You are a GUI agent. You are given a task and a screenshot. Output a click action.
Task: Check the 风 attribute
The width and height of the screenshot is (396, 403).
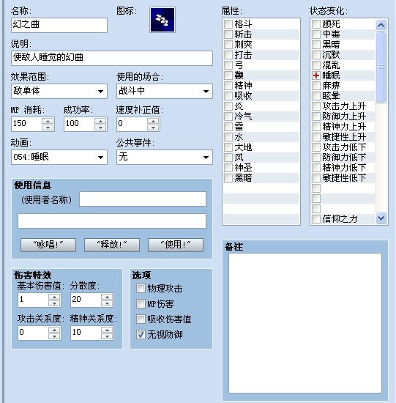point(228,158)
